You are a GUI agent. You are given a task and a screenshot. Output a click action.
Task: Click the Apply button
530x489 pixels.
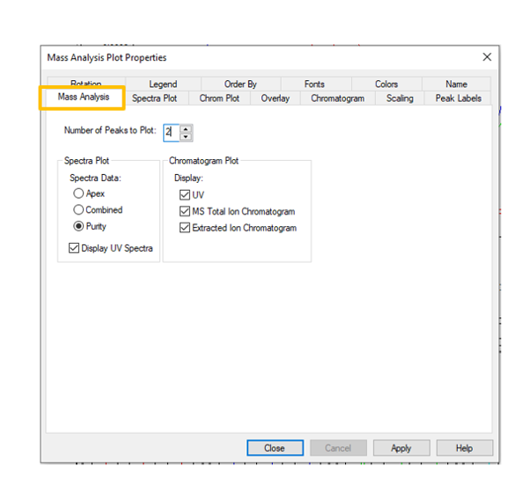401,448
